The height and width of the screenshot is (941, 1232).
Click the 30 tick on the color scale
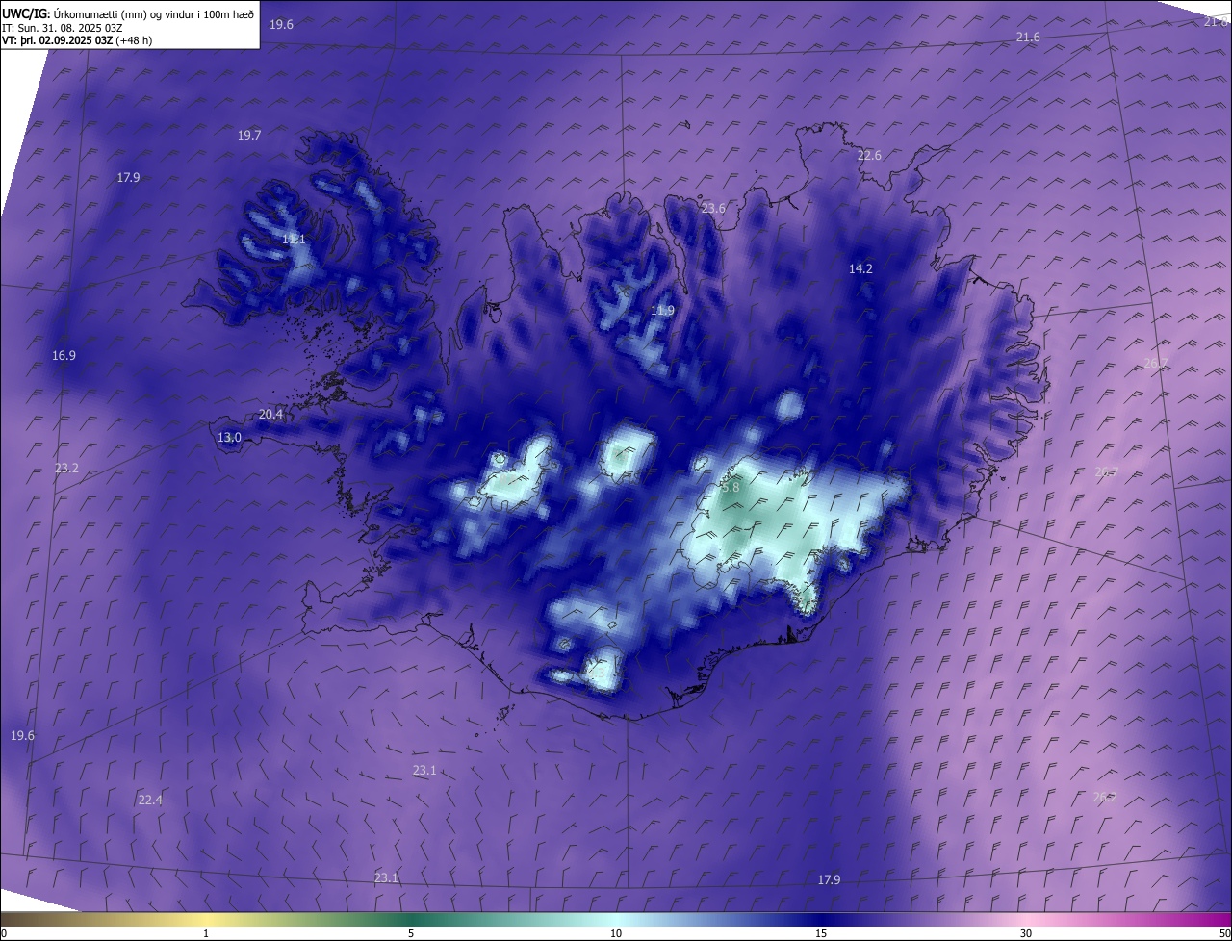[1026, 933]
